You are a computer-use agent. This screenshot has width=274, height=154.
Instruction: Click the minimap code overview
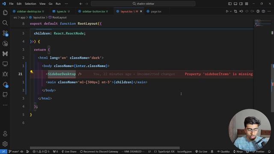[262, 23]
